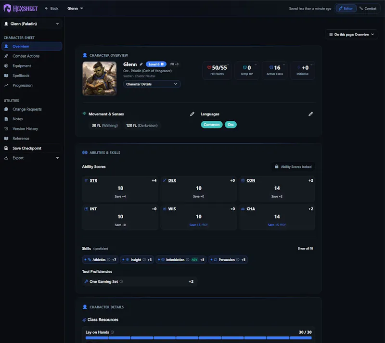Click the WIS Save +3 PROF label

tap(198, 225)
